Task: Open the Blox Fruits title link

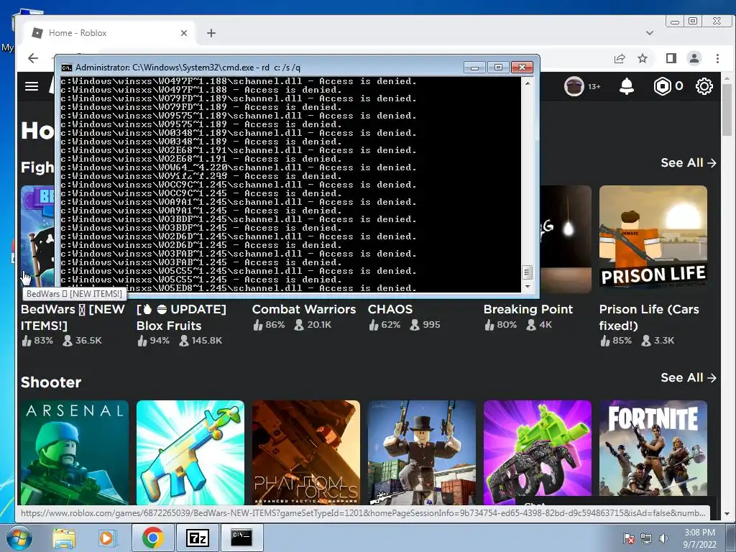Action: (x=181, y=317)
